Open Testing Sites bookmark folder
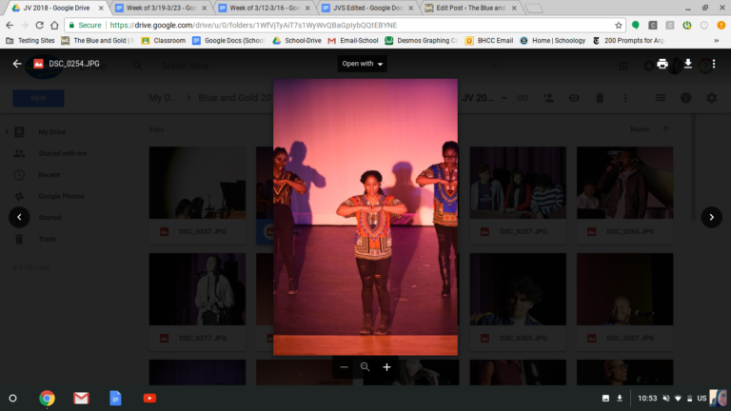The image size is (731, 411). tap(30, 41)
